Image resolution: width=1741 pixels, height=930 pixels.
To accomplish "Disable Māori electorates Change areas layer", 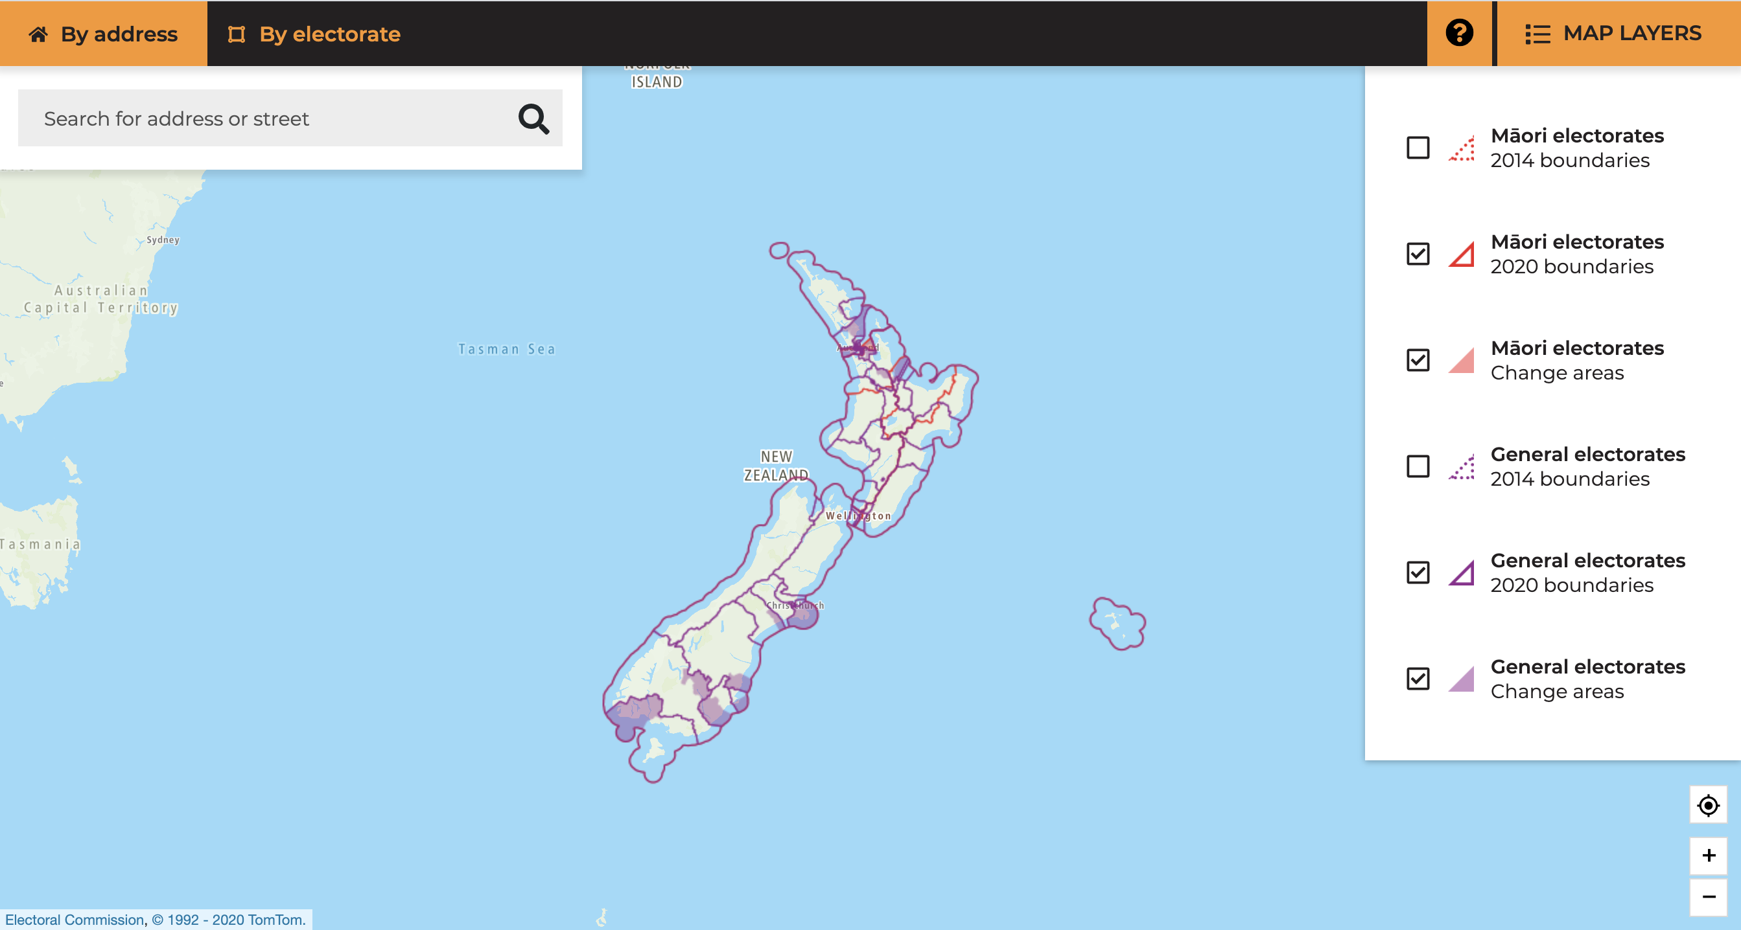I will tap(1418, 360).
